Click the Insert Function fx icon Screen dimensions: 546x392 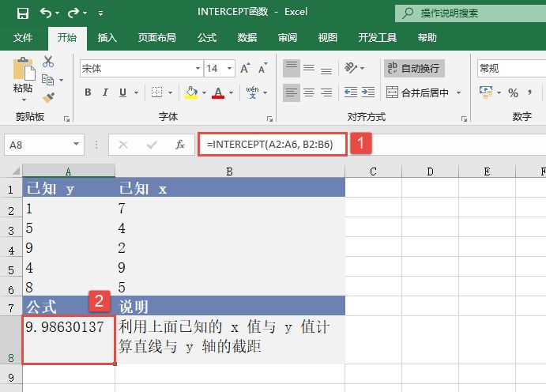[x=180, y=145]
